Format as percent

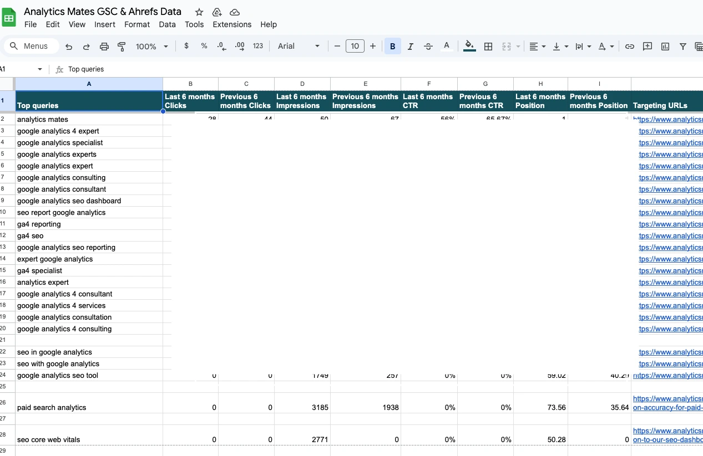pyautogui.click(x=204, y=46)
